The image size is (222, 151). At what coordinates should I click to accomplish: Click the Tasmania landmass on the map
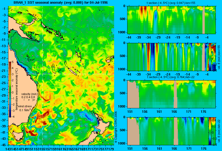coord(18,136)
